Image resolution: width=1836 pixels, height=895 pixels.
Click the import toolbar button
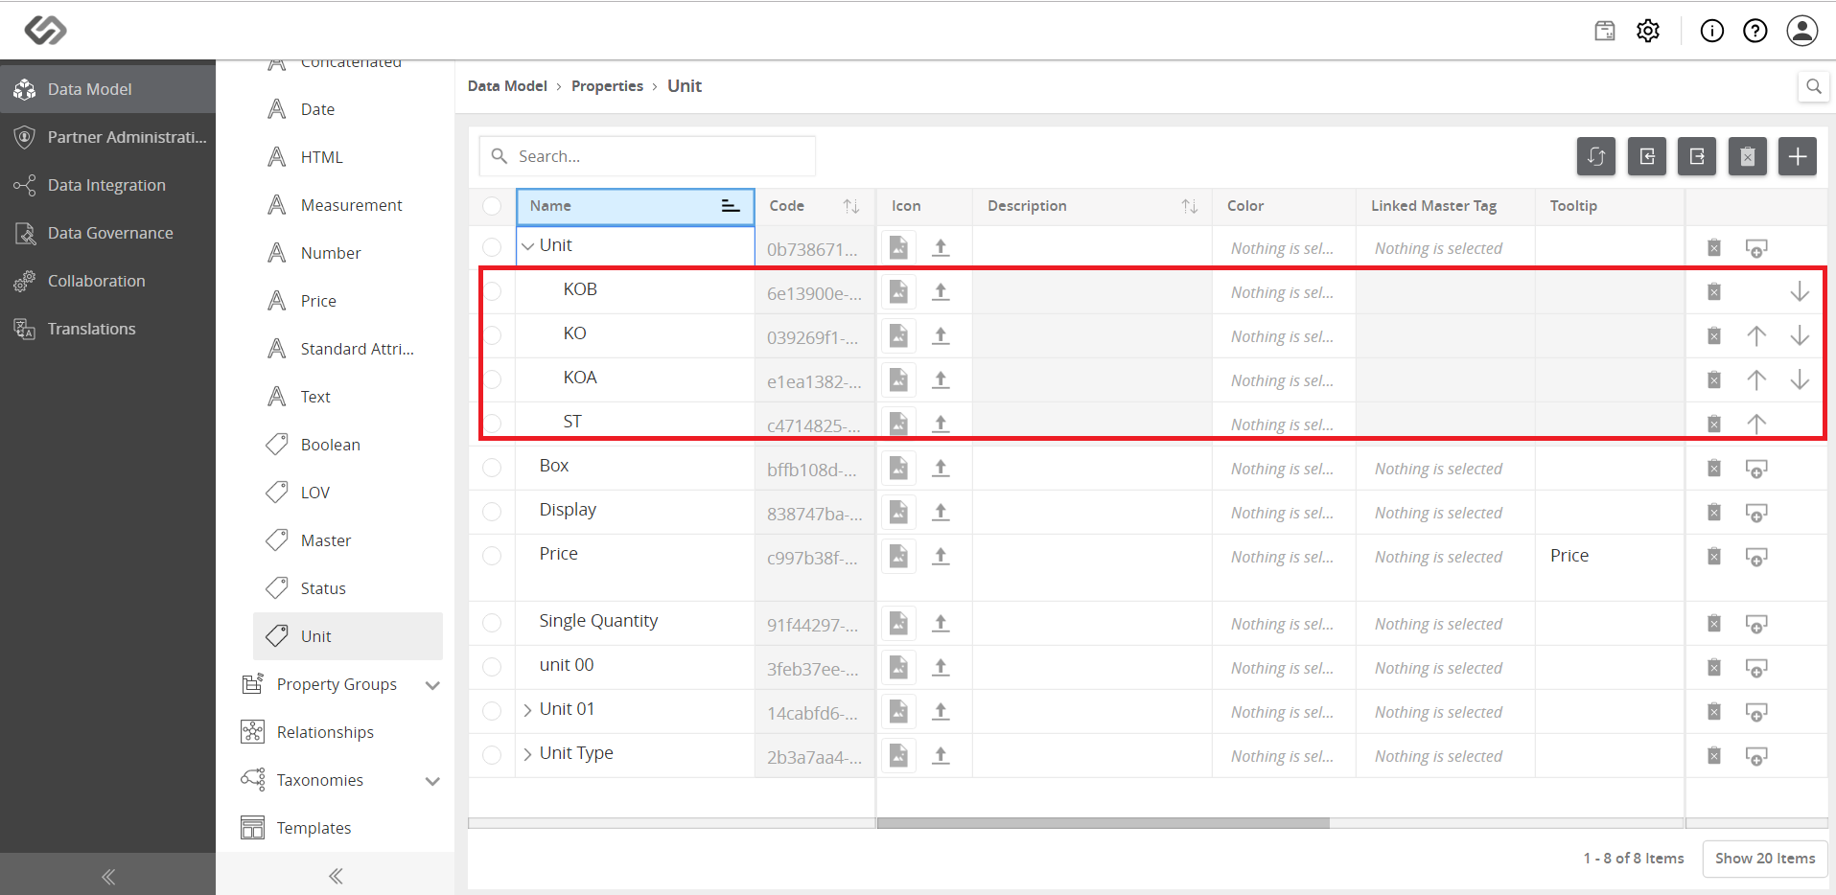coord(1647,156)
